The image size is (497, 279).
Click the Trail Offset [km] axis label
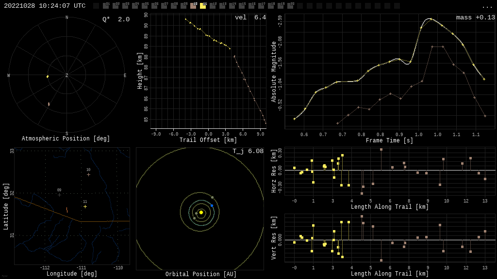[x=208, y=140]
